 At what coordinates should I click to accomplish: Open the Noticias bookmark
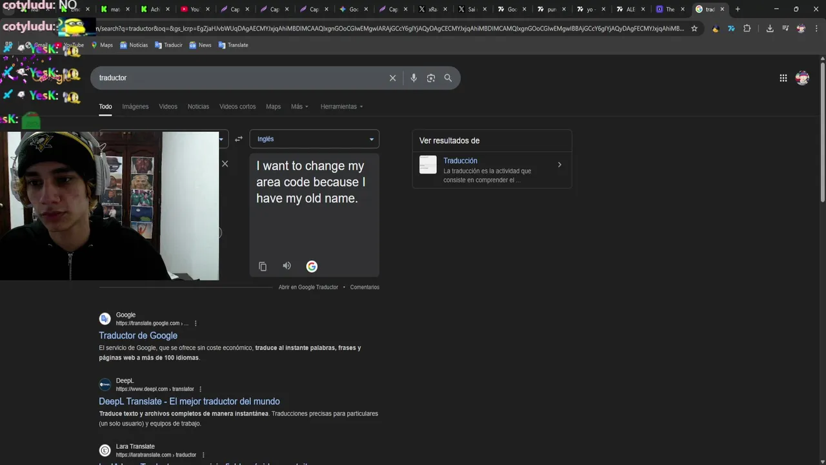(134, 45)
